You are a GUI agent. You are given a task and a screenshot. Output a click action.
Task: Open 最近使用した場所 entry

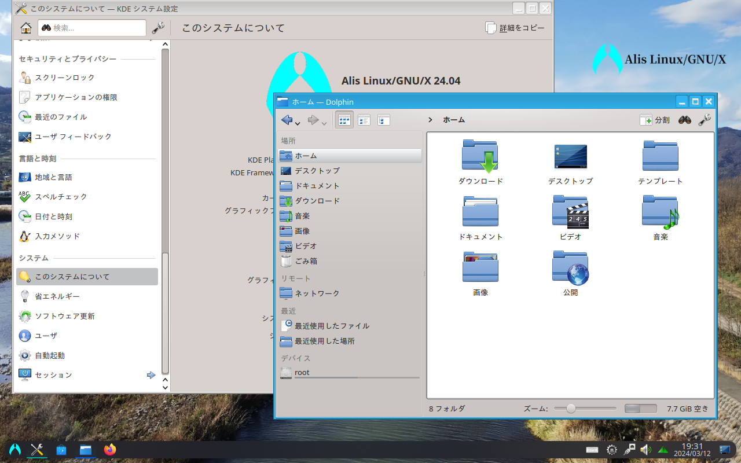(350, 341)
